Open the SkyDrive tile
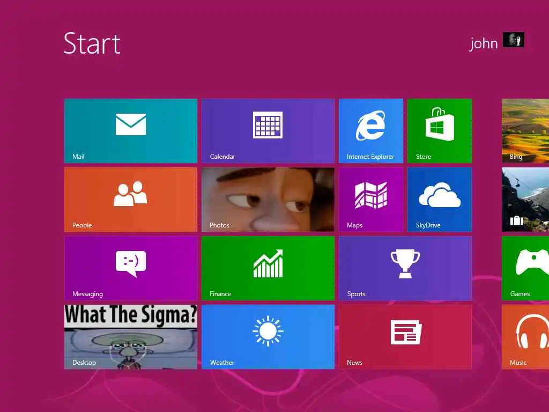Screen dimensions: 549x412 [x=440, y=200]
